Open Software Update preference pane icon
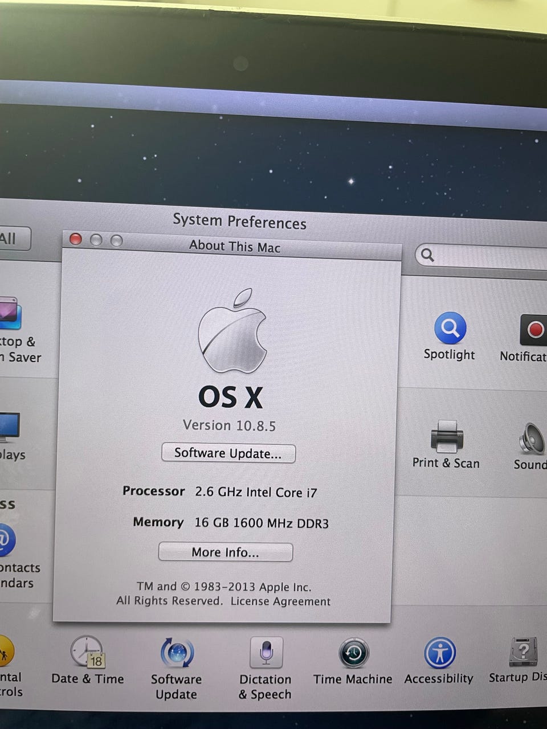 (x=177, y=653)
